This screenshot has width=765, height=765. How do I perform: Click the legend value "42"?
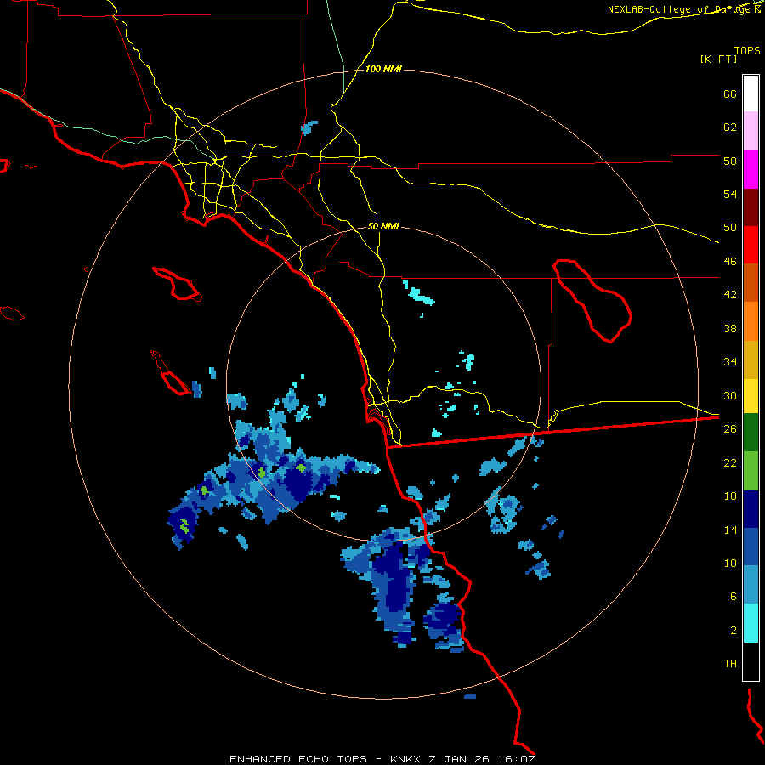730,295
